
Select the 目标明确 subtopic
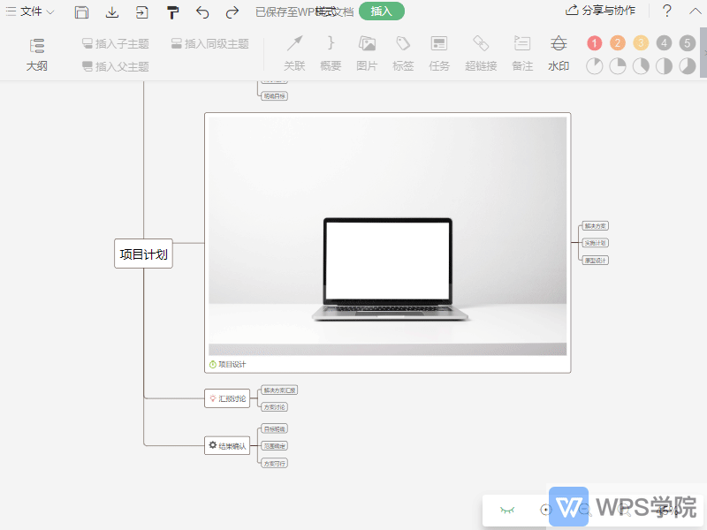click(275, 429)
